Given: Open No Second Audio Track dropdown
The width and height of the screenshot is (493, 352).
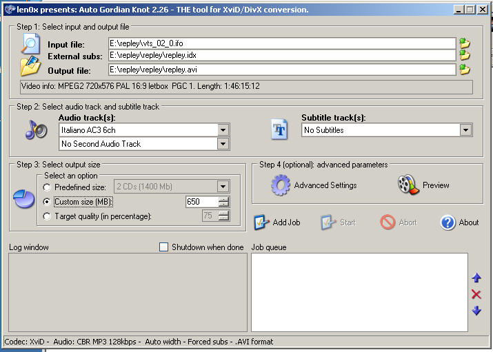Looking at the screenshot, I should (x=223, y=144).
